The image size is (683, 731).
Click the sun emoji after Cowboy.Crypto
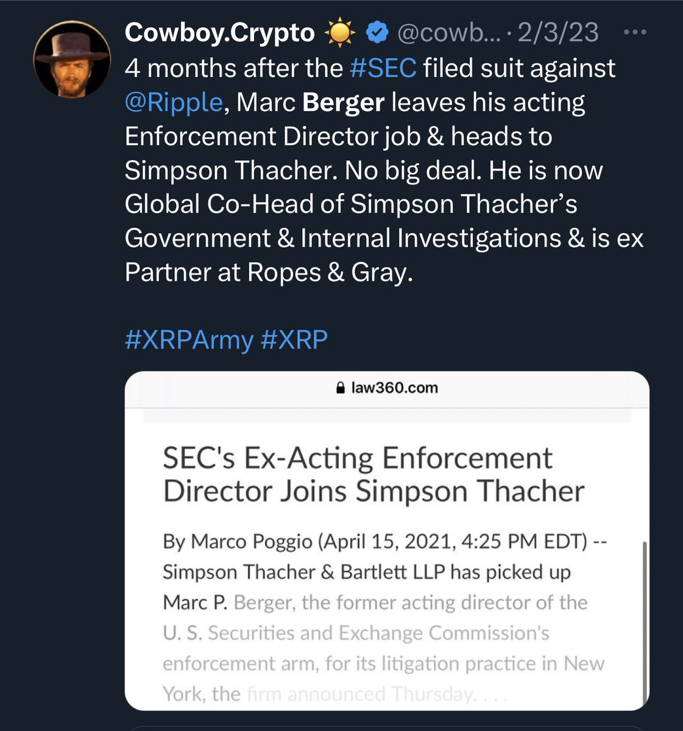(x=340, y=33)
